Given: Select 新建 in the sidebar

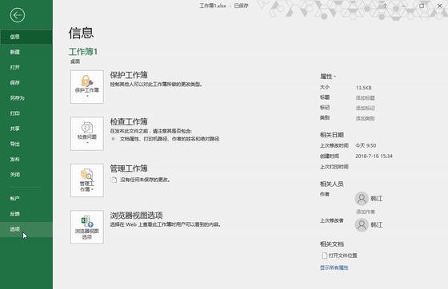Looking at the screenshot, I should click(26, 52).
